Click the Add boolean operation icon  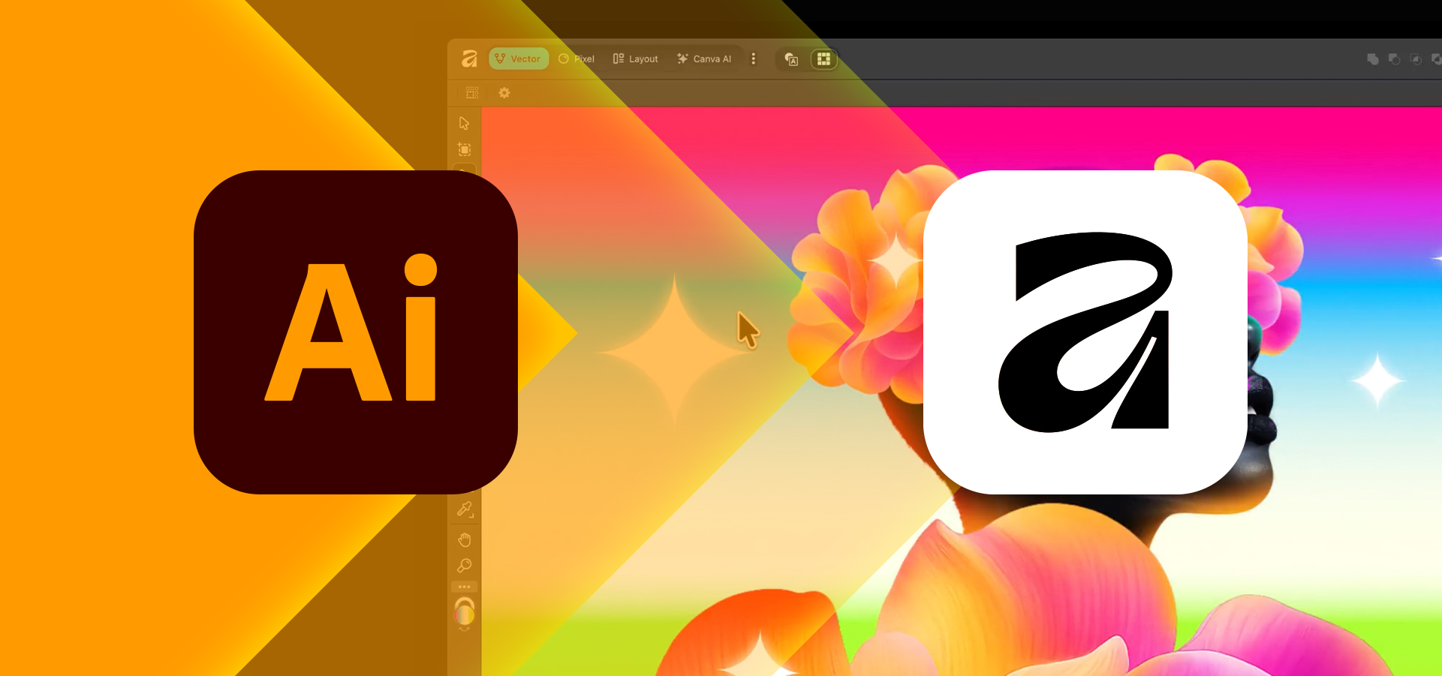[1373, 59]
